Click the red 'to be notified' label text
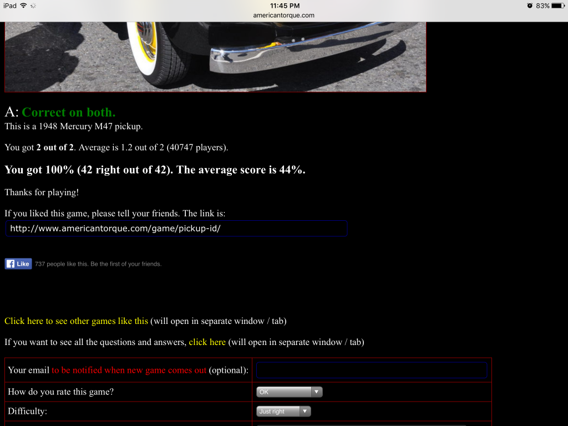 [129, 371]
